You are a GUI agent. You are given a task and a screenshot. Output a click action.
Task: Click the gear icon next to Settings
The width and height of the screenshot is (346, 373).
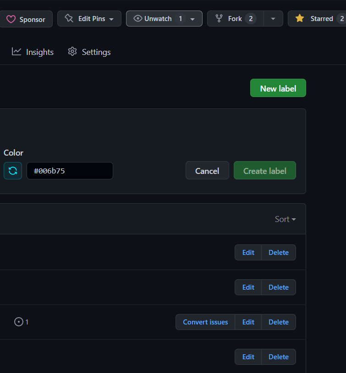[x=72, y=52]
